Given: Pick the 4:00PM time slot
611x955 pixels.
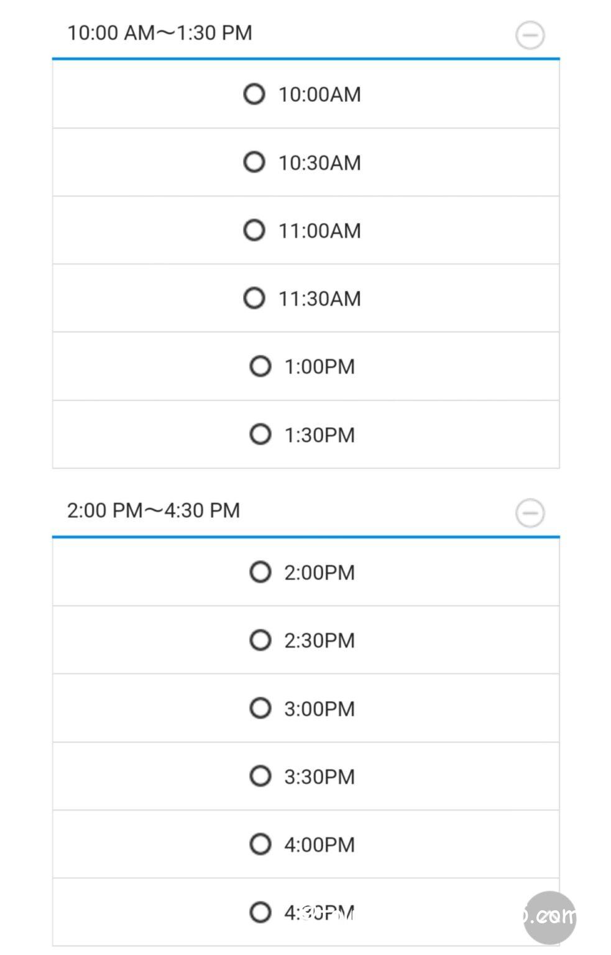Looking at the screenshot, I should (260, 844).
